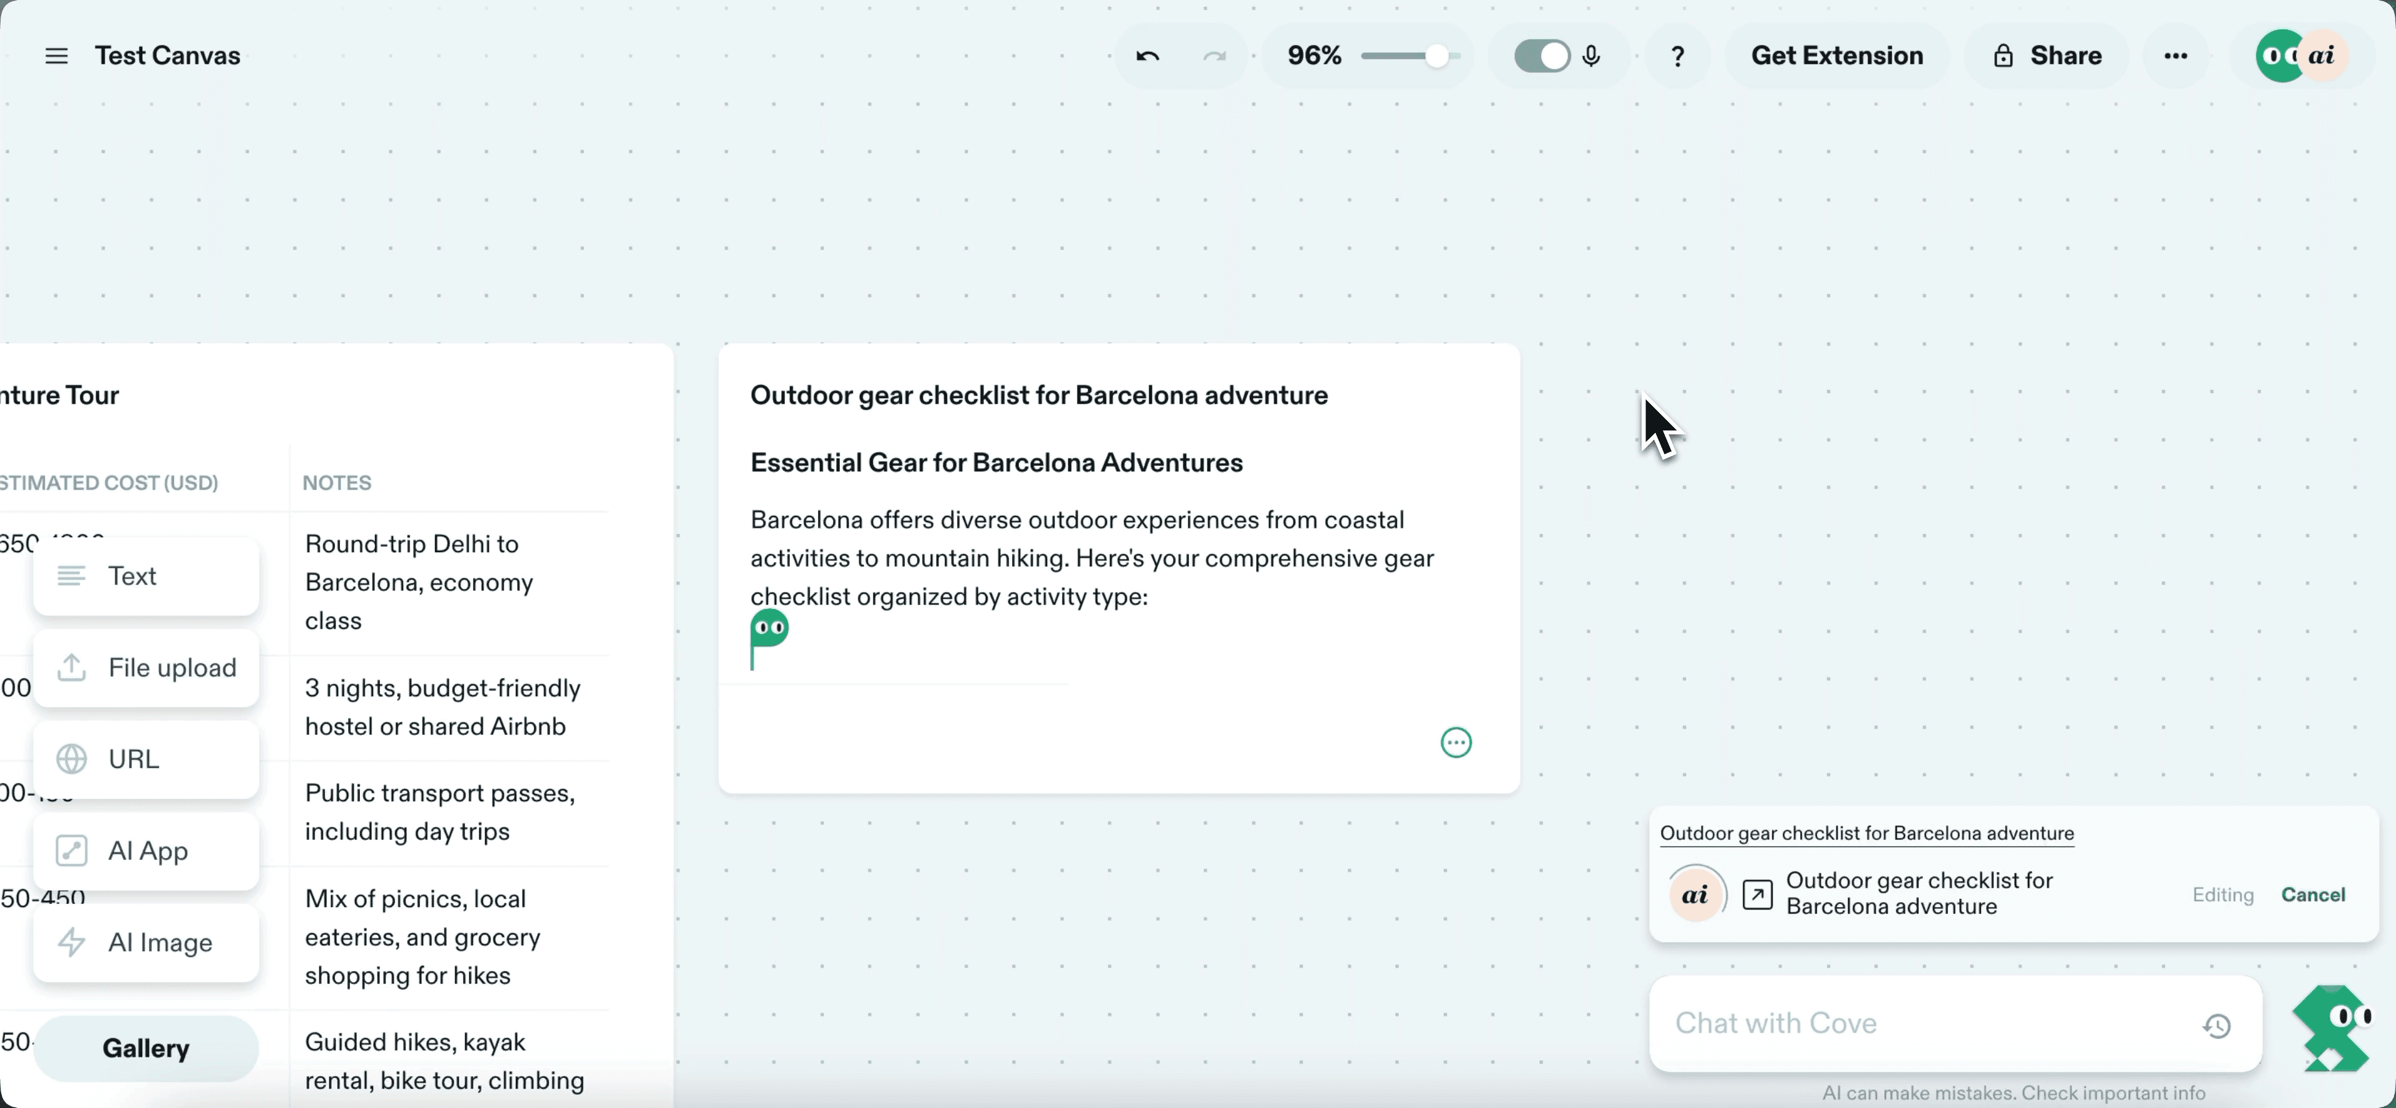Open the hamburger menu beside Test Canvas
Screen dimensions: 2396x1108
(56, 55)
